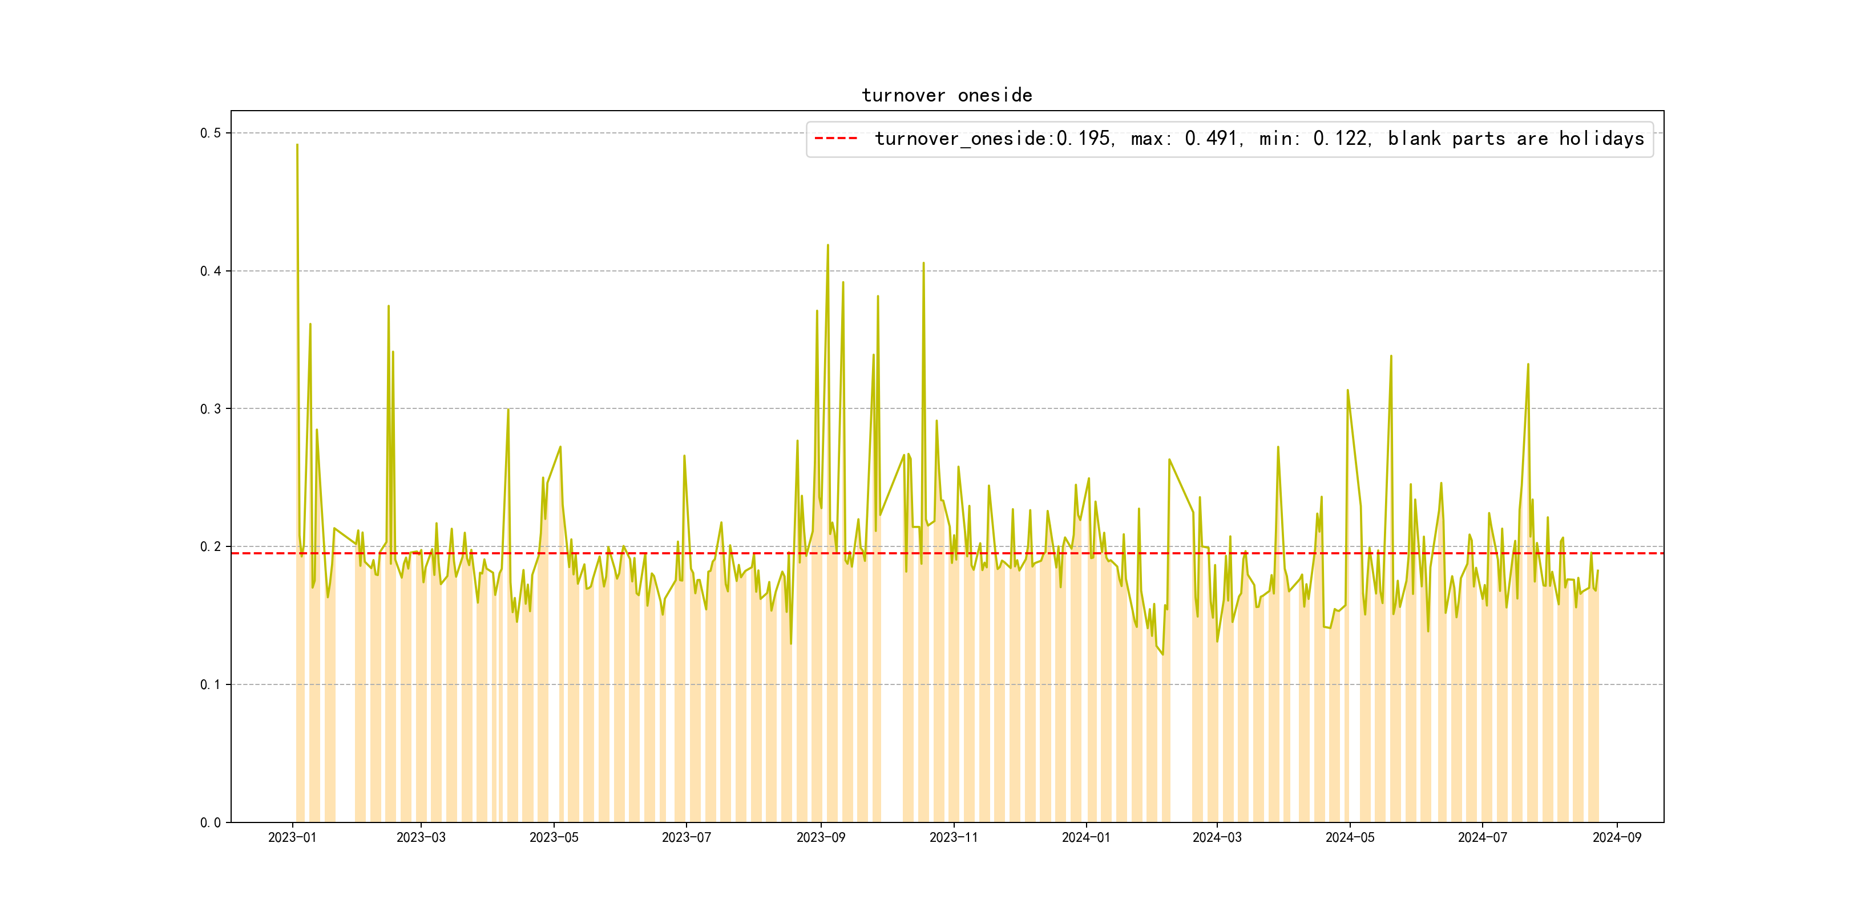Click the highest peak at the January 2023 start
Screen dimensions: 1849x924
(x=297, y=145)
